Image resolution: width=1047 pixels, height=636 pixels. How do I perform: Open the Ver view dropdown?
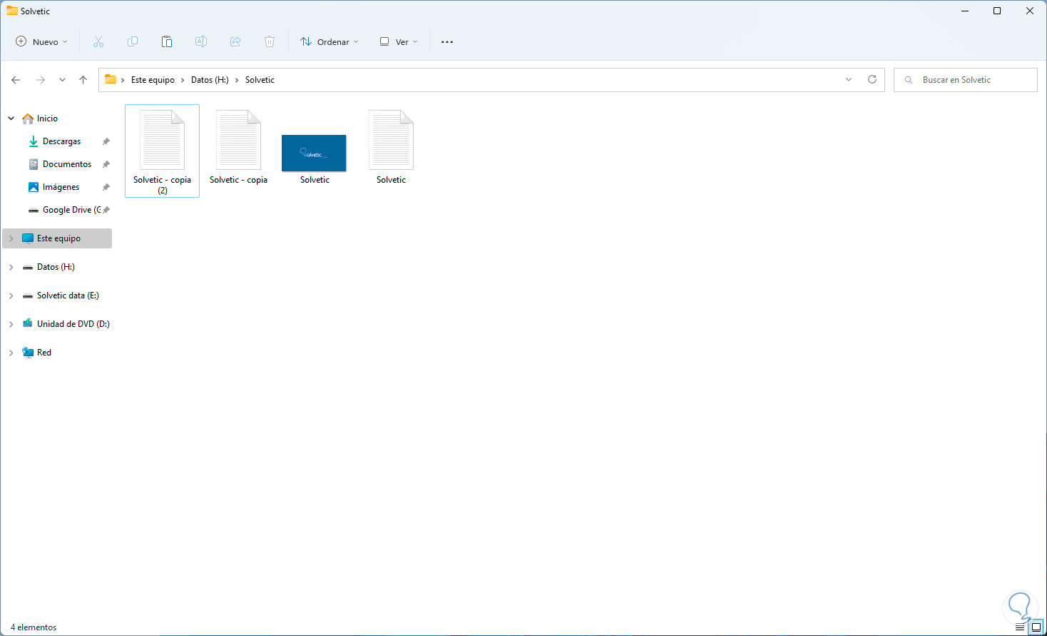tap(399, 42)
